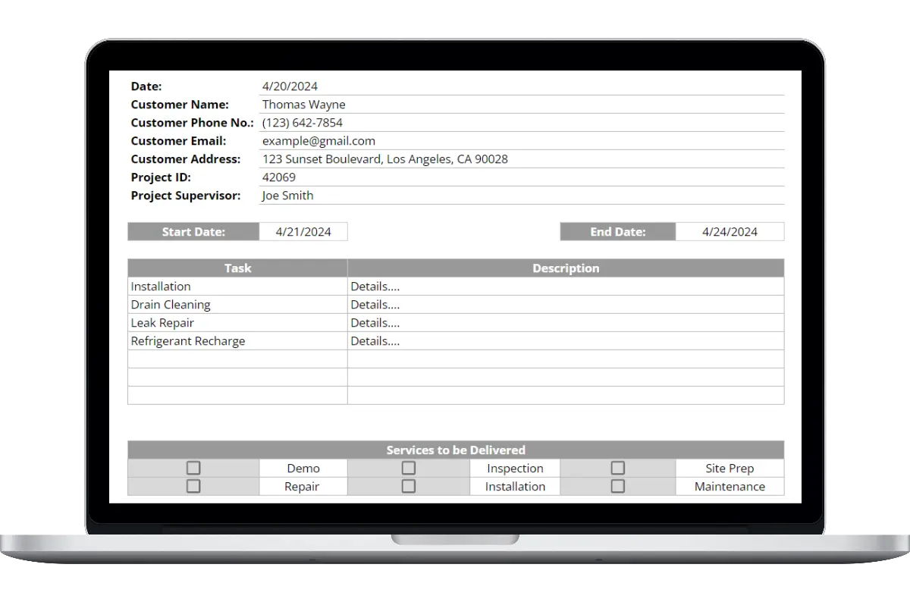Check the Demo service checkbox

(x=193, y=468)
